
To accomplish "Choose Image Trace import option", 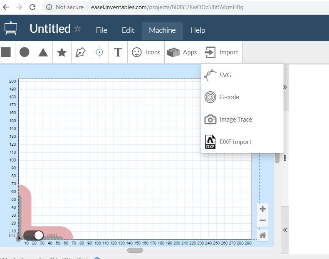I will point(242,120).
